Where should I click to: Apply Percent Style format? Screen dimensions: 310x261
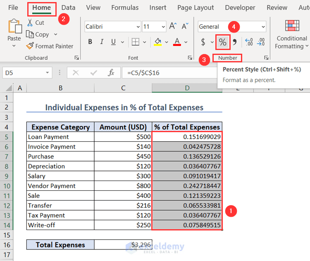tap(223, 42)
